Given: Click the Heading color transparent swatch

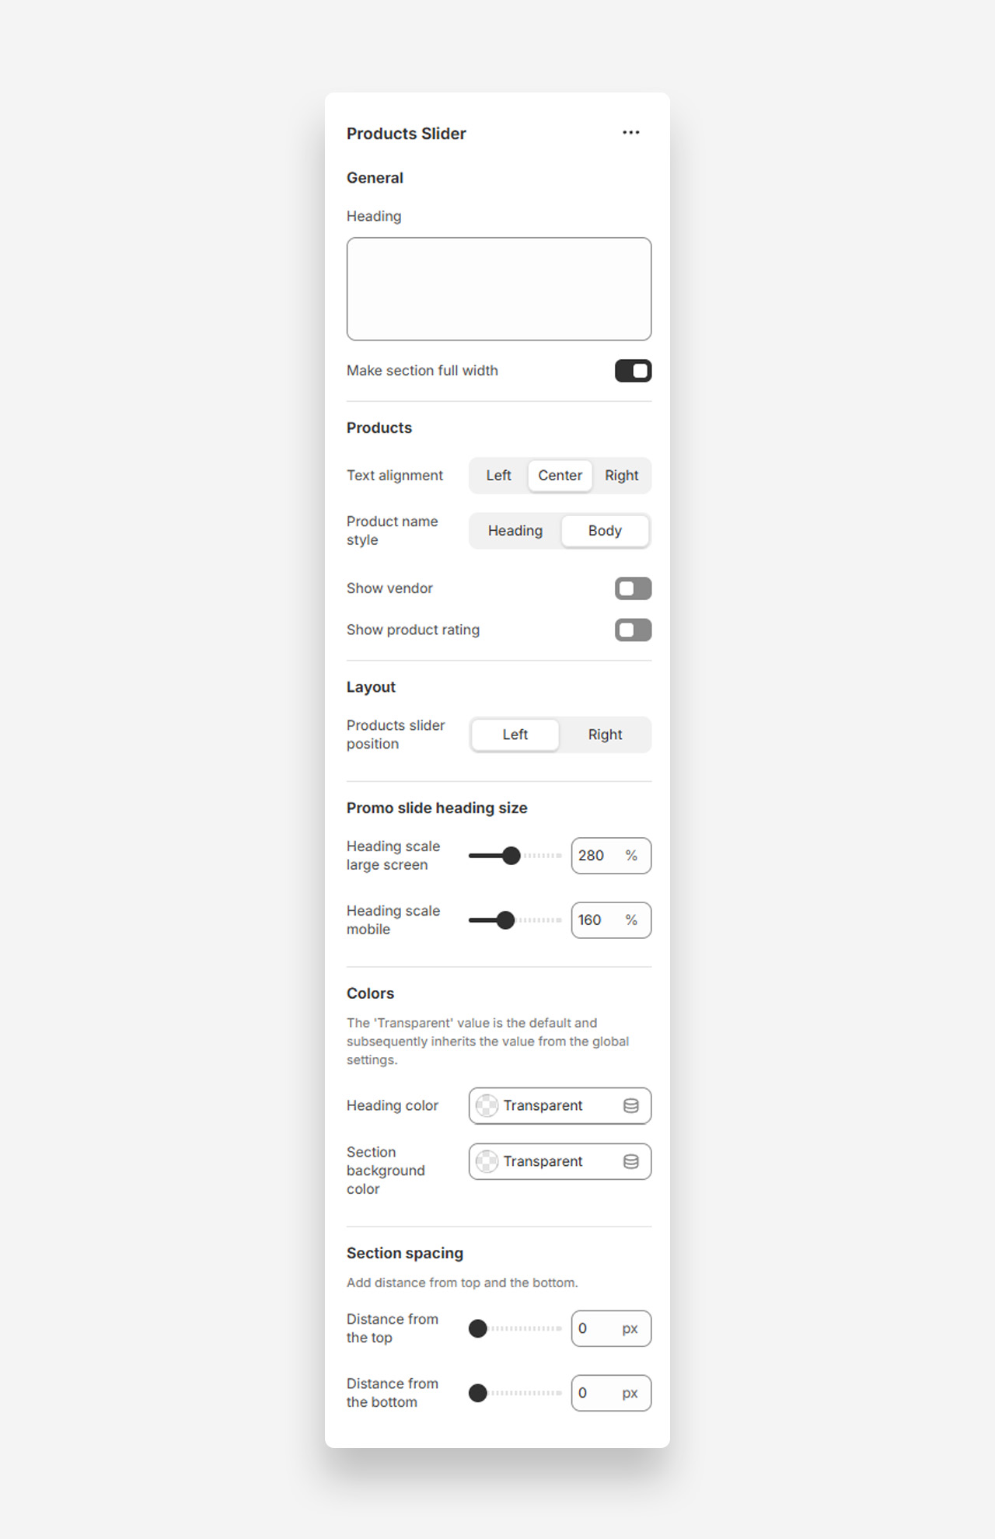Looking at the screenshot, I should [x=487, y=1105].
